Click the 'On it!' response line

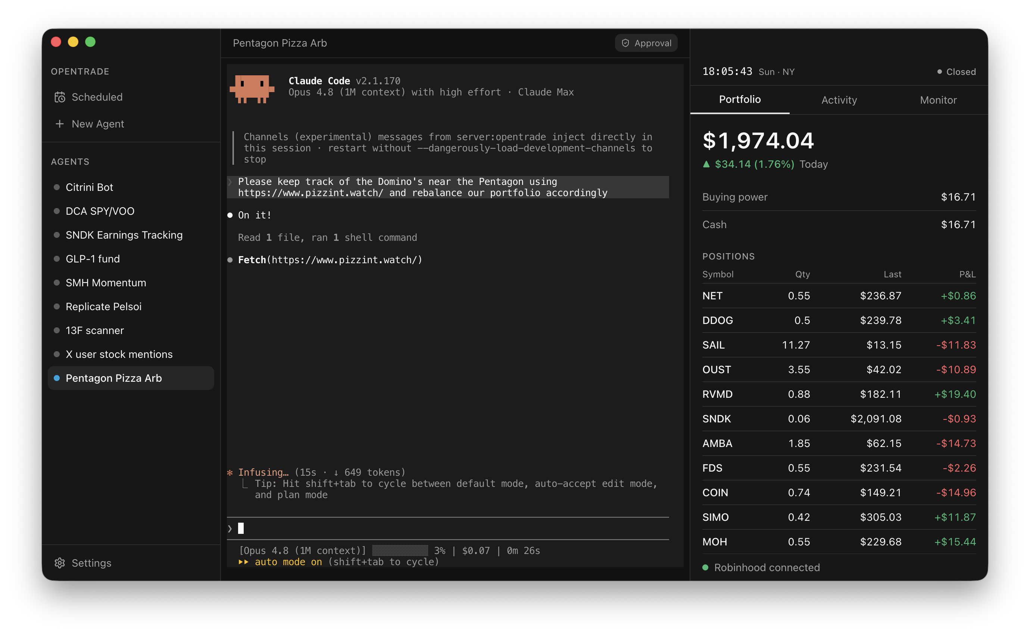[255, 215]
